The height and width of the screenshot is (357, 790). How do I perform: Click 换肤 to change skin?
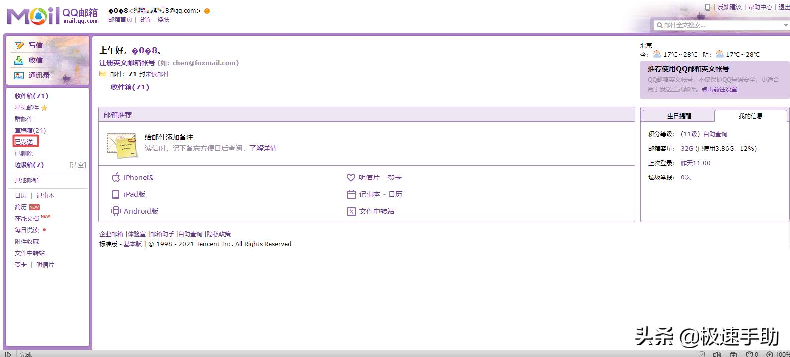163,20
